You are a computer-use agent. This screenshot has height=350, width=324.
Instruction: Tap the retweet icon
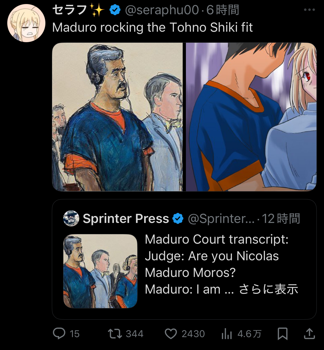click(x=115, y=334)
